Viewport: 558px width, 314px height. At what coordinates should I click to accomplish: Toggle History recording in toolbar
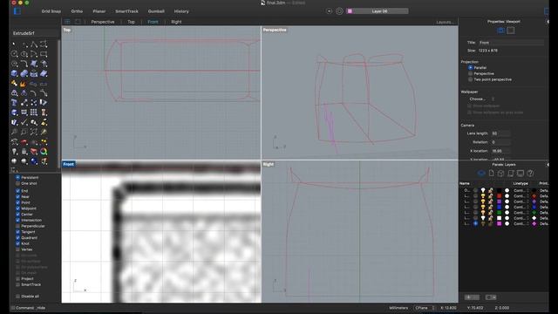pos(181,11)
